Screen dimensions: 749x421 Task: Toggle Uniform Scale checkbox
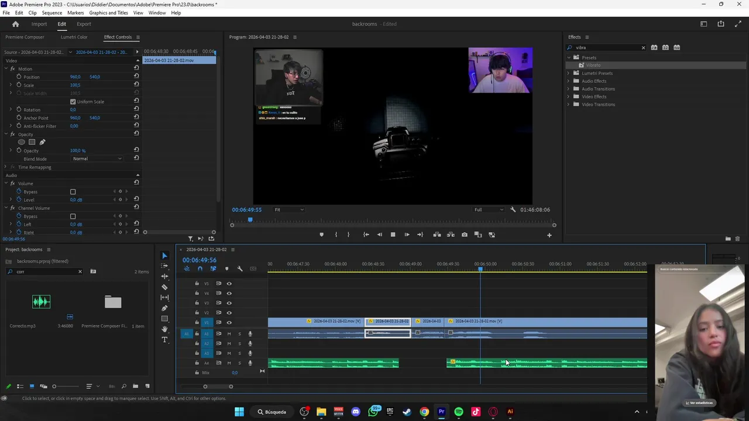[73, 102]
